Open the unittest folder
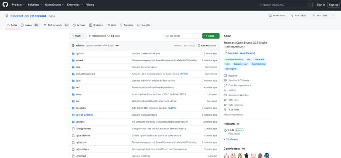The height and width of the screenshot is (158, 341). point(80,122)
